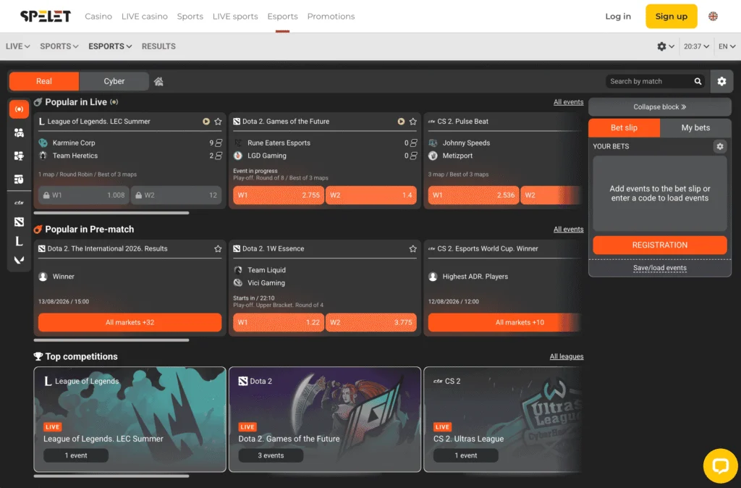Screen dimensions: 741x488
Task: Favorite the League of Legends LEC Summer match
Action: (218, 122)
